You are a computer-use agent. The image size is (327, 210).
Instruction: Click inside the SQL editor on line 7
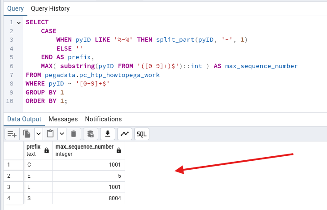(135, 75)
